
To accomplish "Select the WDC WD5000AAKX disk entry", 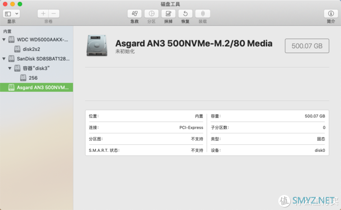I will [37, 40].
